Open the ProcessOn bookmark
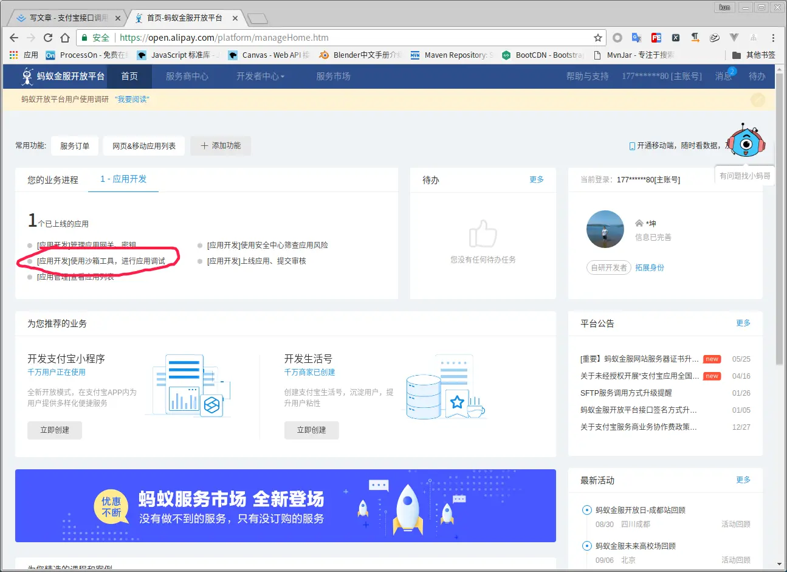The width and height of the screenshot is (787, 572). pos(86,55)
